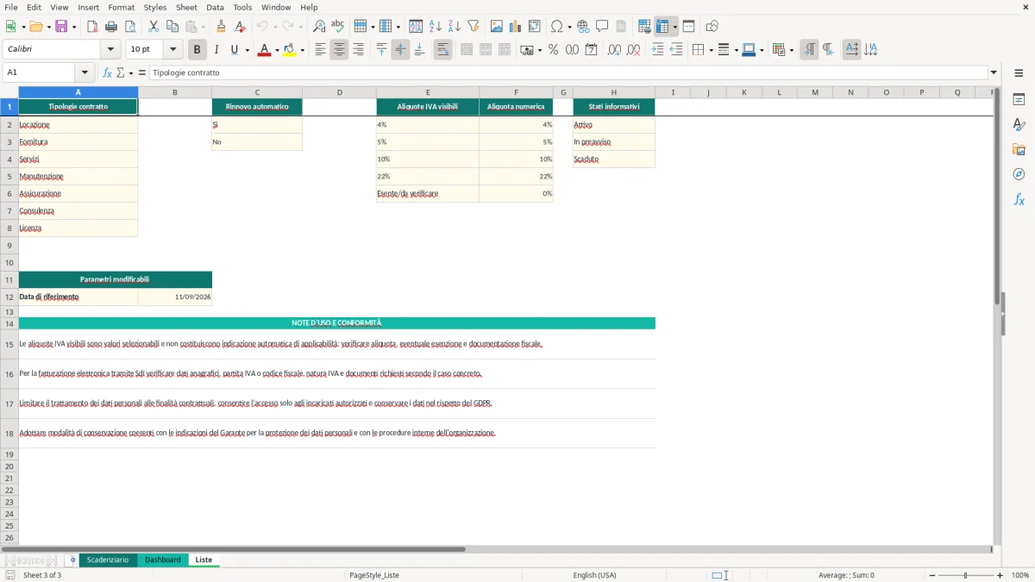Screen dimensions: 1035x582
Task: Expand the Name Box dropdown arrow
Action: click(x=85, y=72)
